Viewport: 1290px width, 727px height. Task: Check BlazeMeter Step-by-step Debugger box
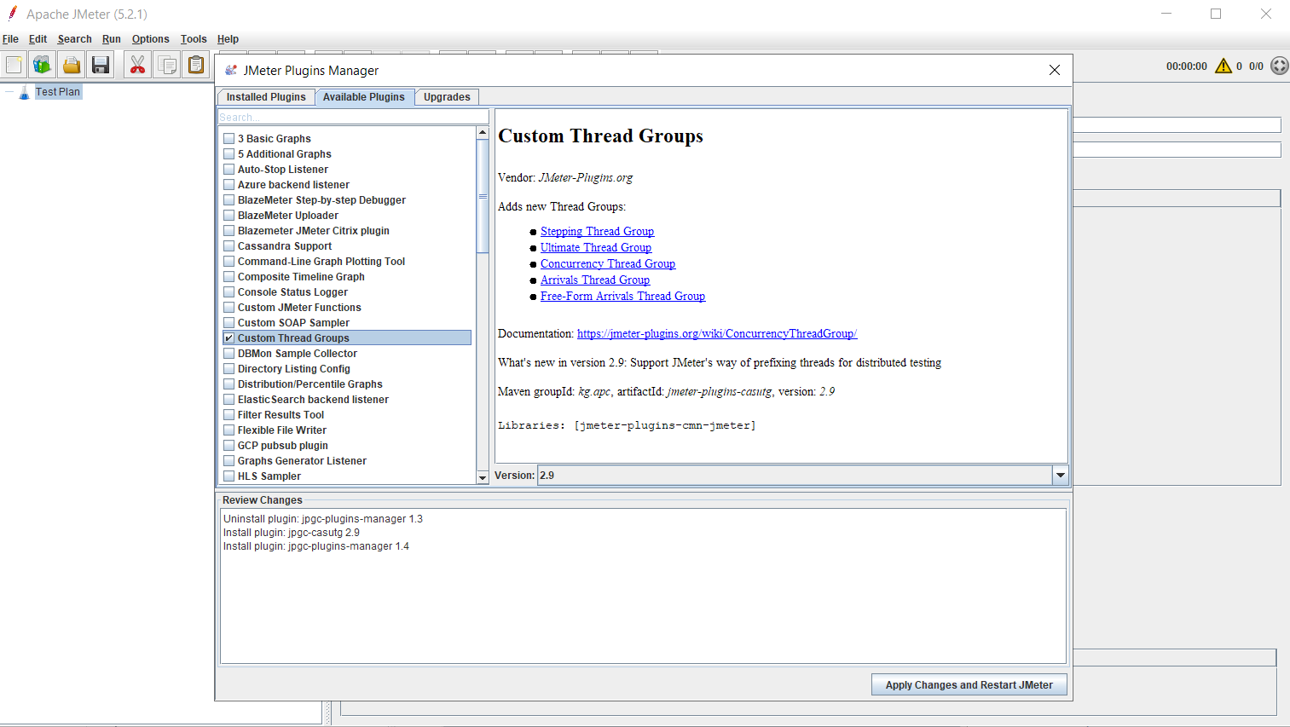228,200
